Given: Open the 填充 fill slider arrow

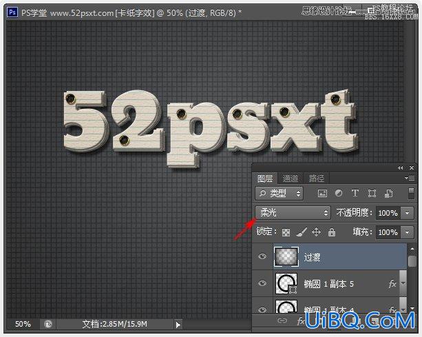Looking at the screenshot, I should point(407,232).
